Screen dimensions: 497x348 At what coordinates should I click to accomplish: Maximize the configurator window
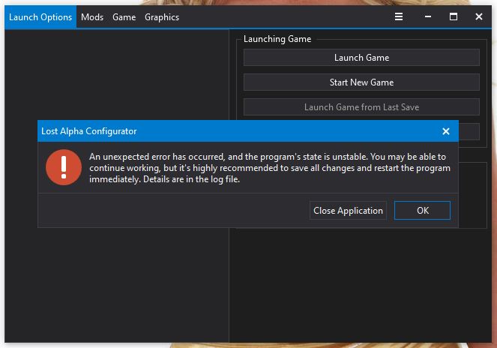pos(454,16)
